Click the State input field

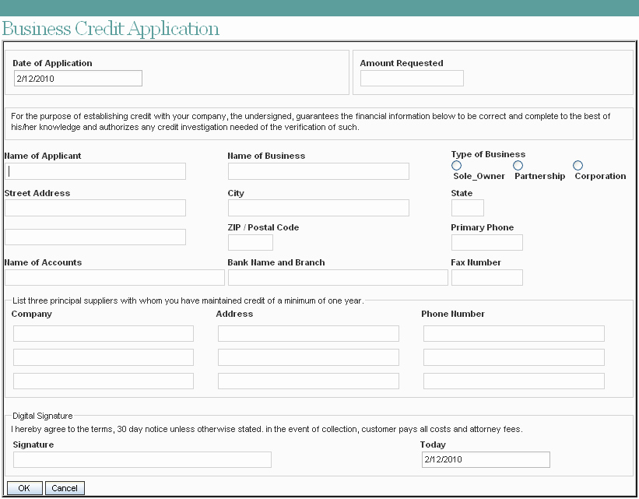(x=468, y=208)
